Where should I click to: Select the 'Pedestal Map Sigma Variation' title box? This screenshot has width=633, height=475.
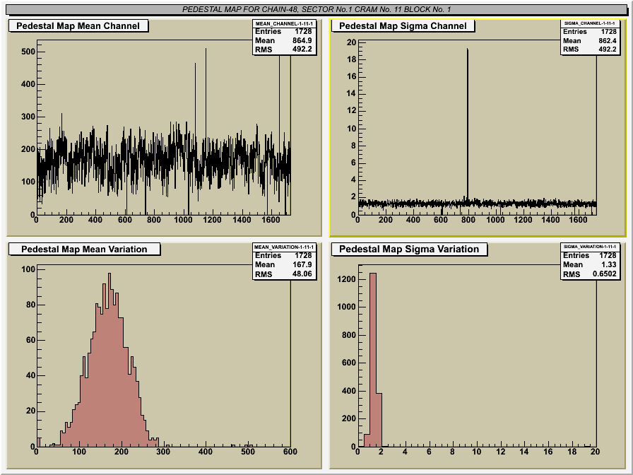coord(409,250)
